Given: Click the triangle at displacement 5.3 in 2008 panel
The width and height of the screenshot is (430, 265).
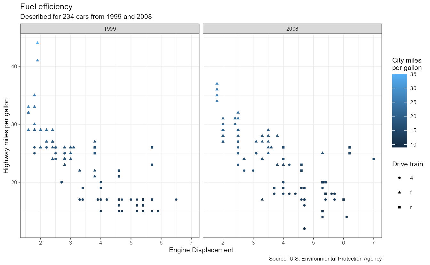Looking at the screenshot, I should (x=322, y=153).
